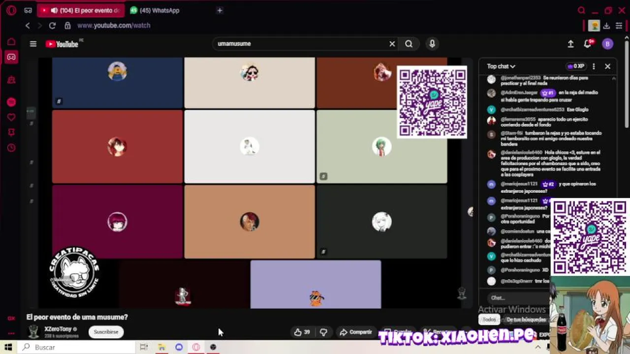Go to YouTube home logo
Screen dimensions: 630x354
coord(63,44)
